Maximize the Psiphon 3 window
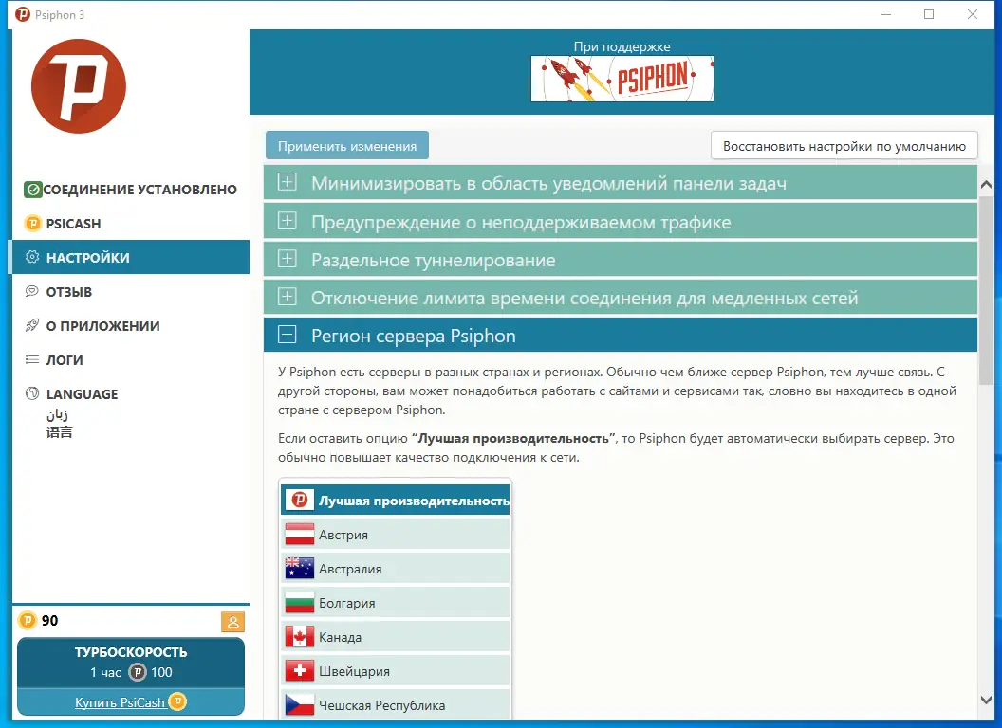The width and height of the screenshot is (1002, 728). [x=929, y=14]
